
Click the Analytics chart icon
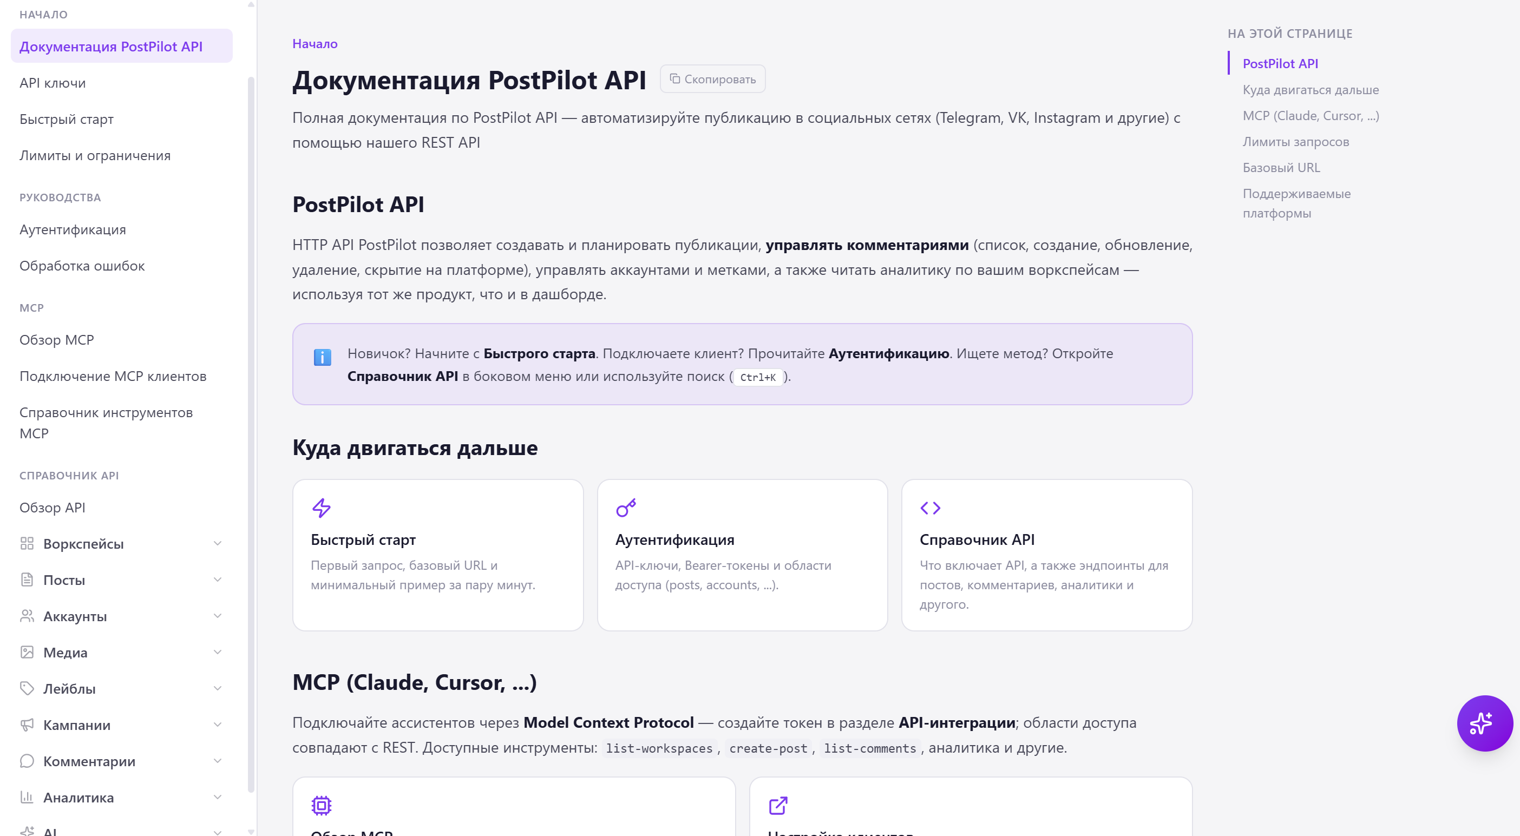pos(27,797)
